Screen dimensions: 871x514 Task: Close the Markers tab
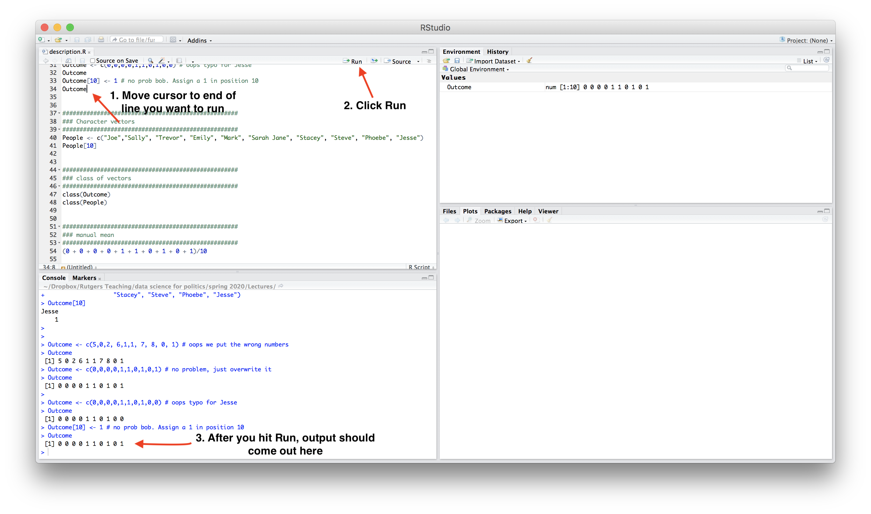tap(100, 279)
